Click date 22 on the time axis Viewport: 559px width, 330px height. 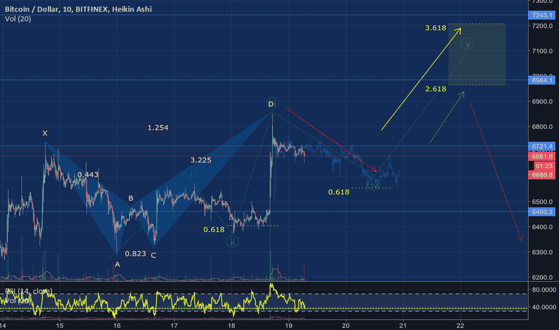[460, 325]
